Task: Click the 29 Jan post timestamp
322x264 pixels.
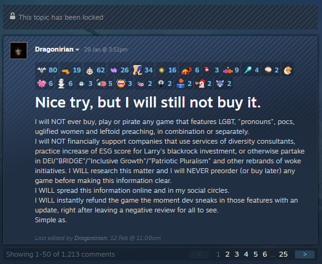Action: [106, 50]
